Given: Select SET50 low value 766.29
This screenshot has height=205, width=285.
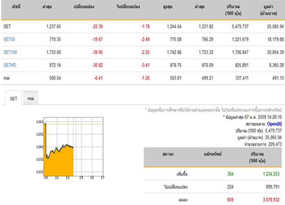Looking at the screenshot, I should 207,39.
